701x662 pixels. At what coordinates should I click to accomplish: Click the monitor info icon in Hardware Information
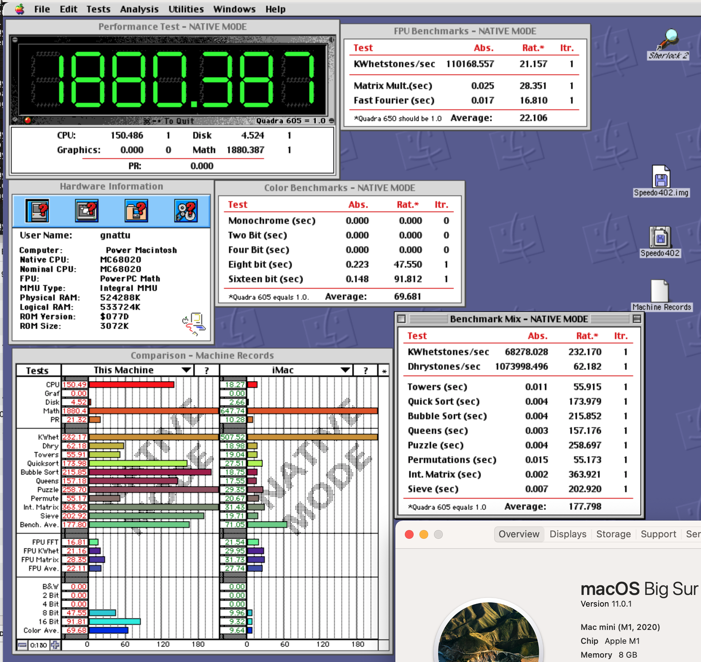[87, 210]
